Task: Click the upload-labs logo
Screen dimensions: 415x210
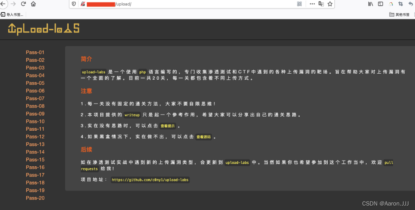Action: tap(43, 29)
